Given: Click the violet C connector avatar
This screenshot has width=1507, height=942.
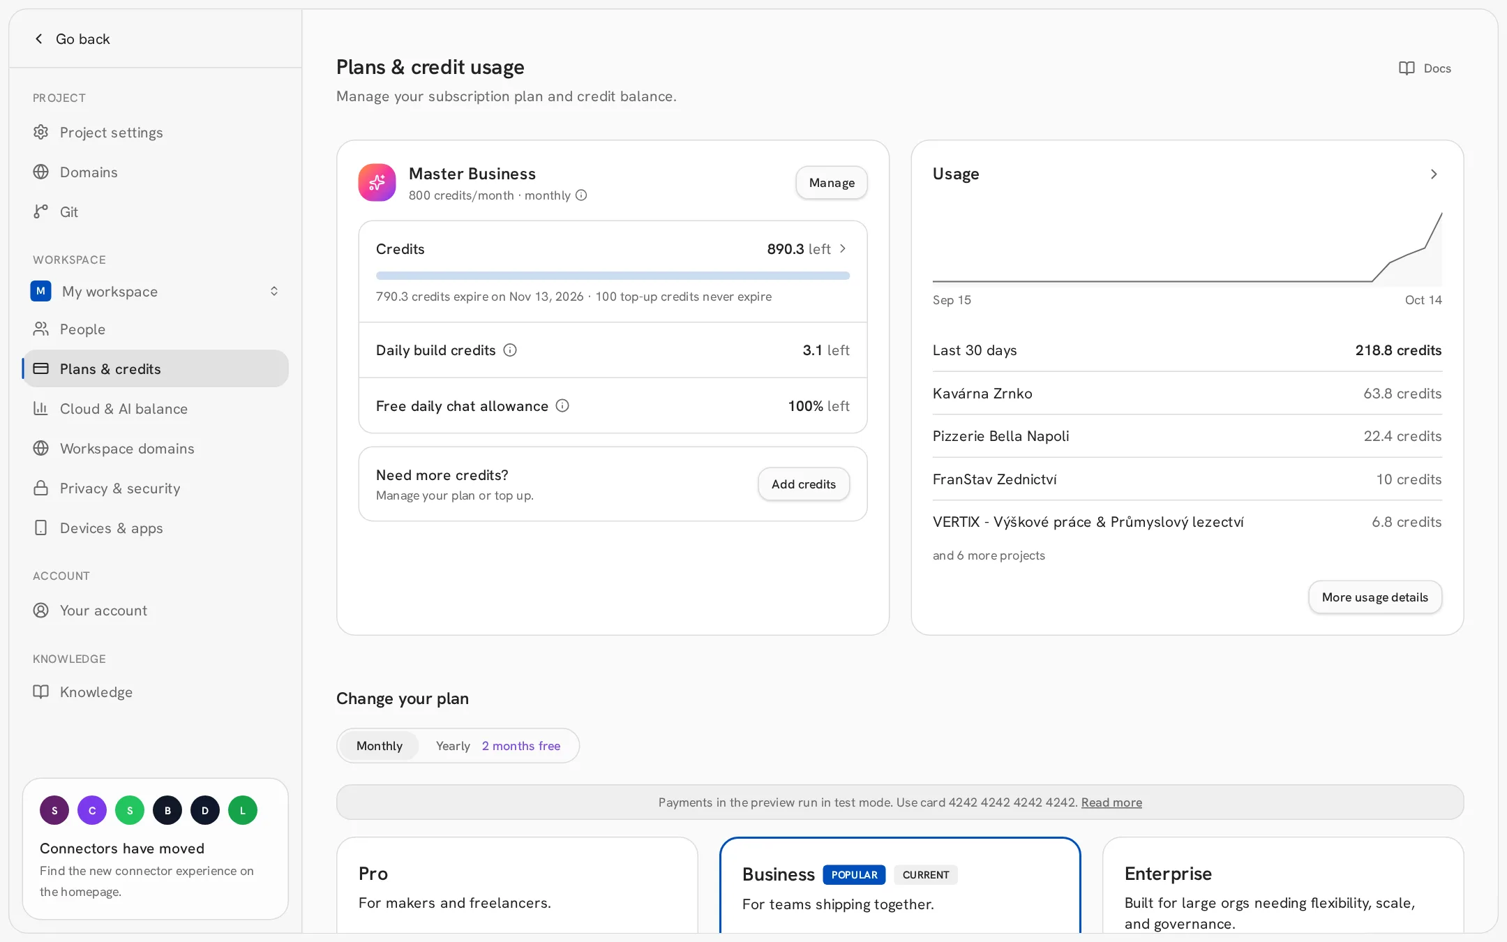Looking at the screenshot, I should click(x=92, y=810).
